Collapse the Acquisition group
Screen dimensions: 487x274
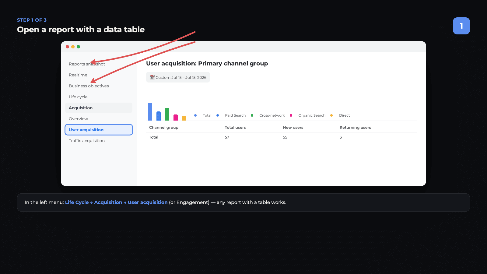point(99,108)
